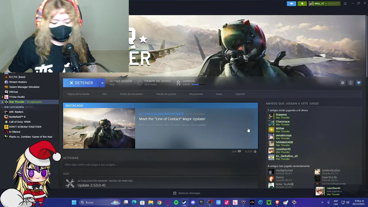368x207 pixels.
Task: Expand the arrow next to DETENER
Action: tap(102, 83)
